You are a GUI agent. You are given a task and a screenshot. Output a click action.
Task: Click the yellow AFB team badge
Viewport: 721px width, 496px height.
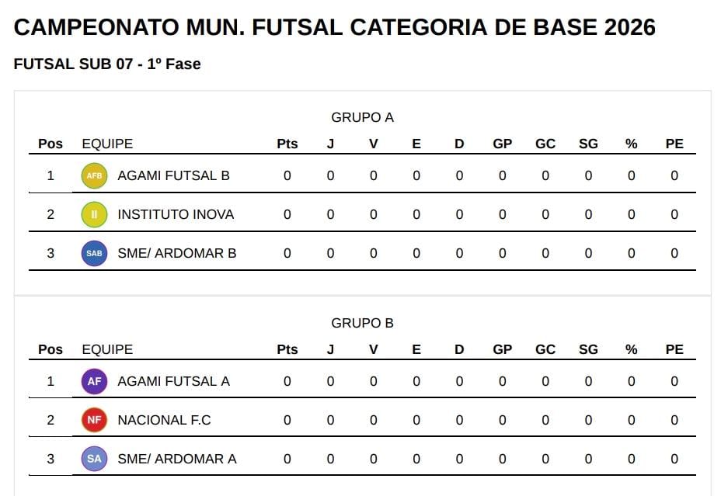tap(94, 175)
